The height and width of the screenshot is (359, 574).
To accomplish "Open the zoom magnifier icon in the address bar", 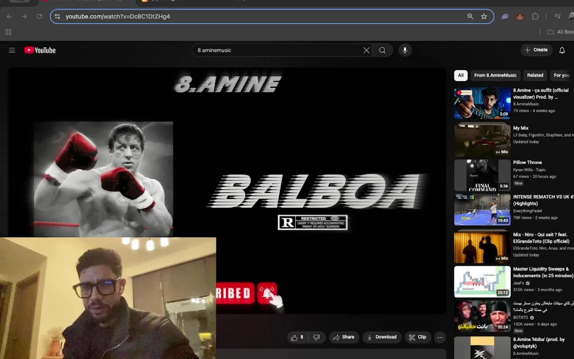I will coord(470,16).
